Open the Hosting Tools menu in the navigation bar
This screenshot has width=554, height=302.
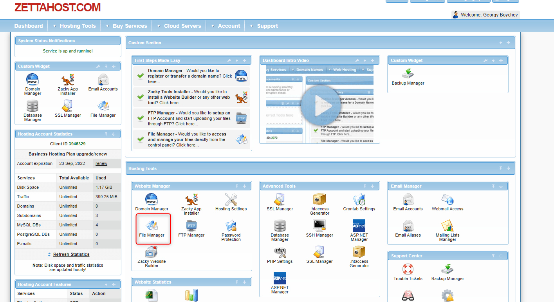[x=78, y=26]
